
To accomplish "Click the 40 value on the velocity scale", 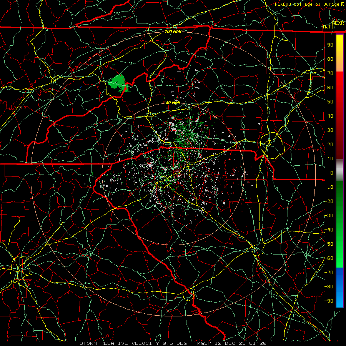I will (330, 116).
